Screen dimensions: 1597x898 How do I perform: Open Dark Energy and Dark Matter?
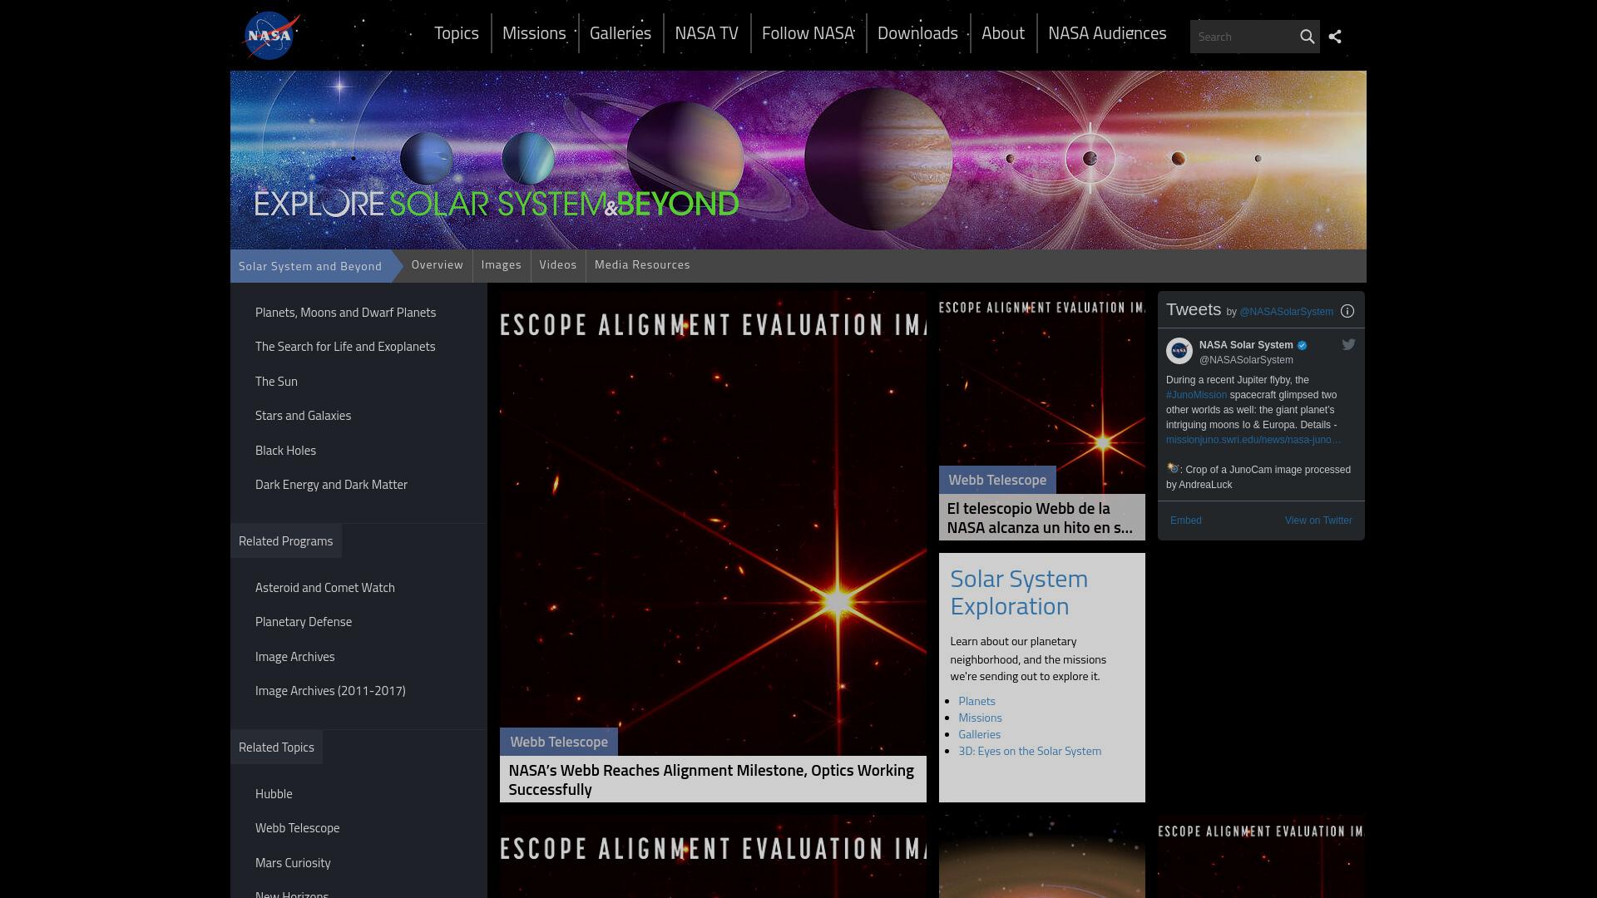pos(331,485)
